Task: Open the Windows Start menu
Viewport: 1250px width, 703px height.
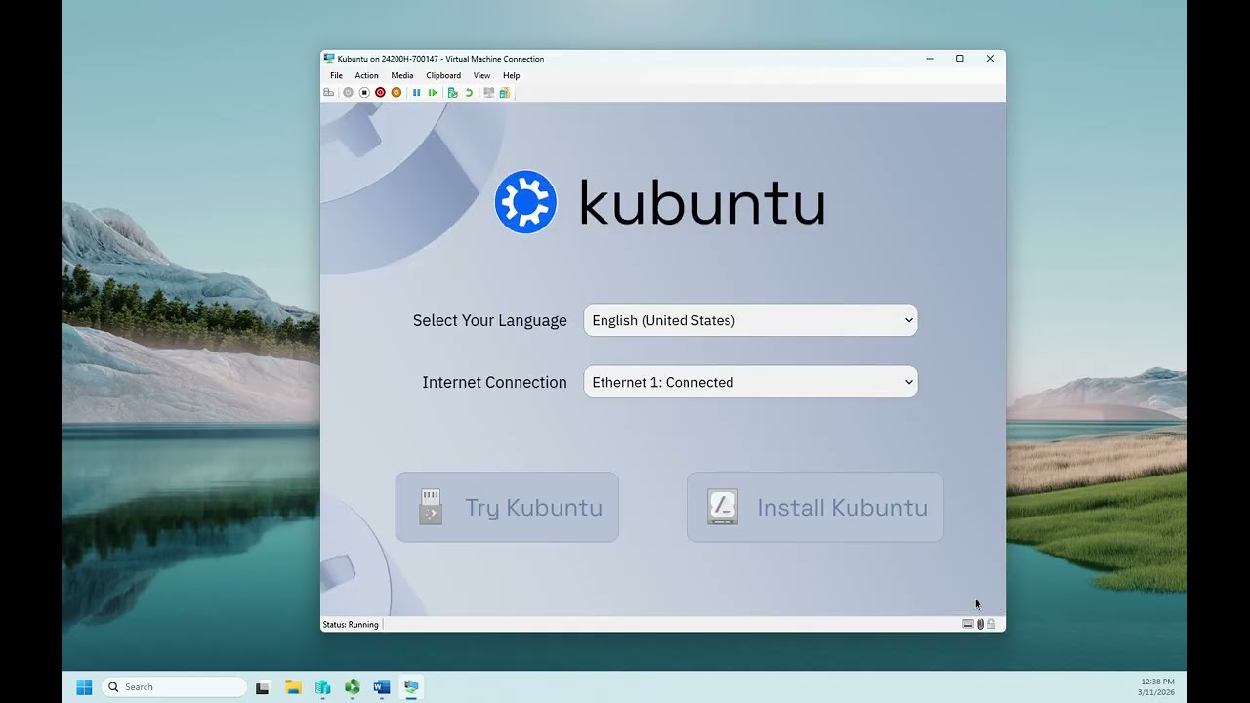Action: tap(84, 687)
